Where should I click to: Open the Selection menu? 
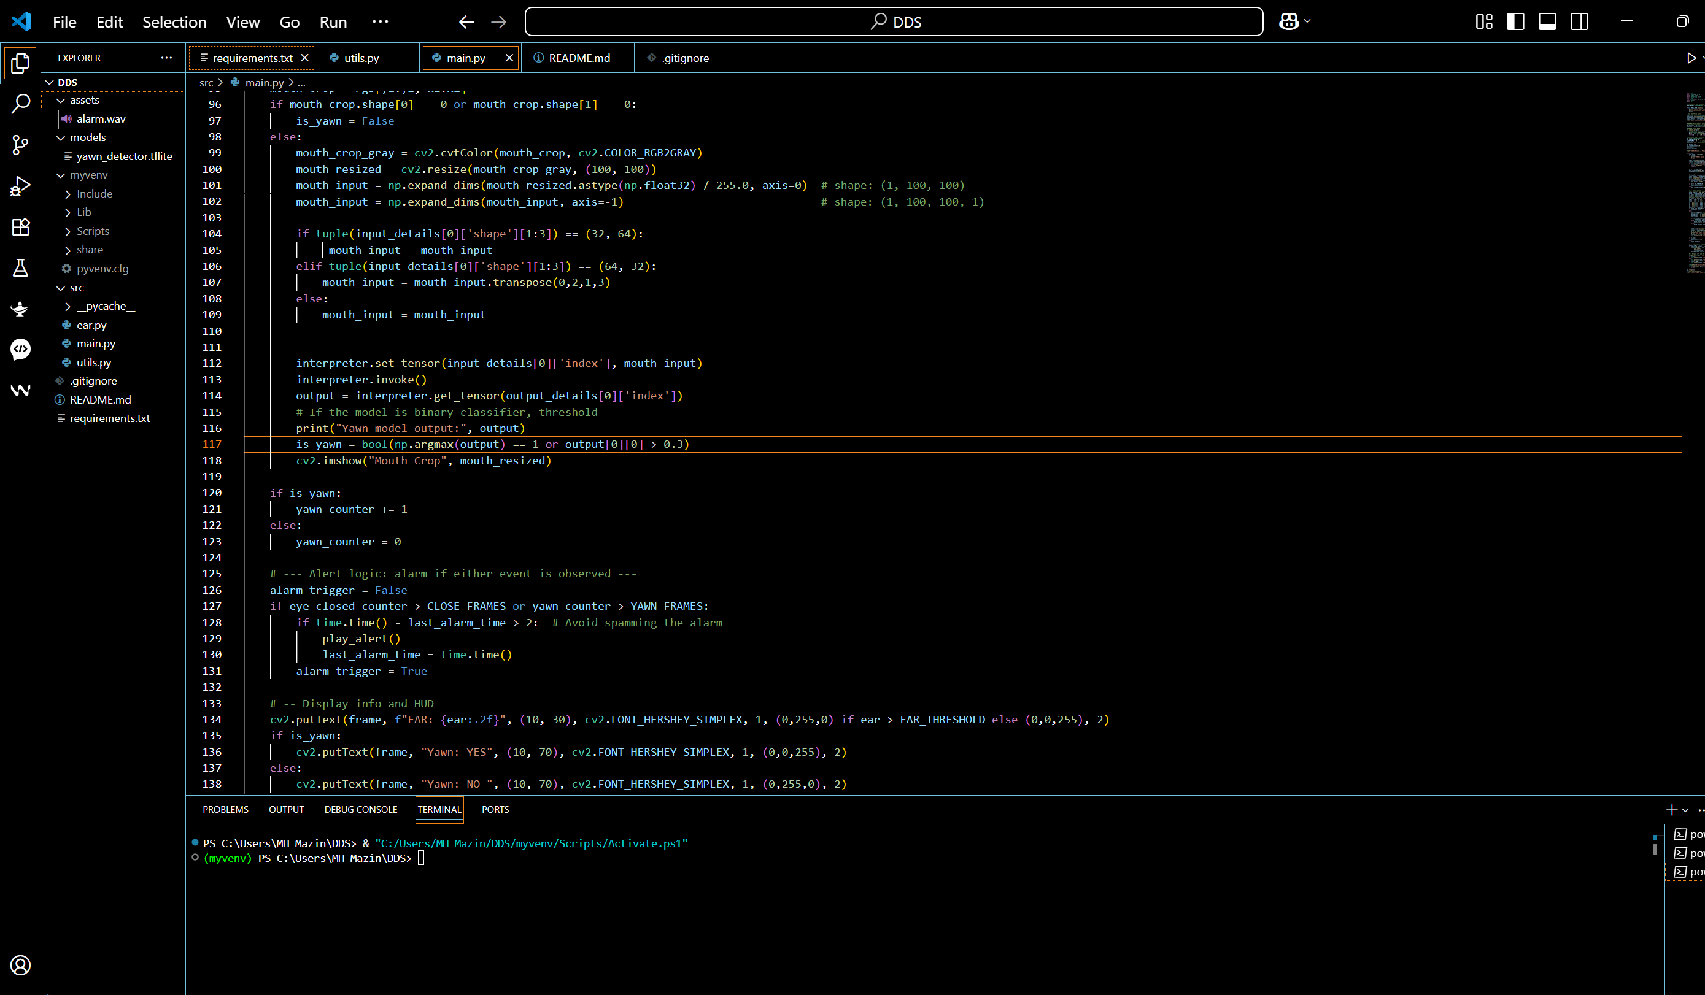coord(174,21)
